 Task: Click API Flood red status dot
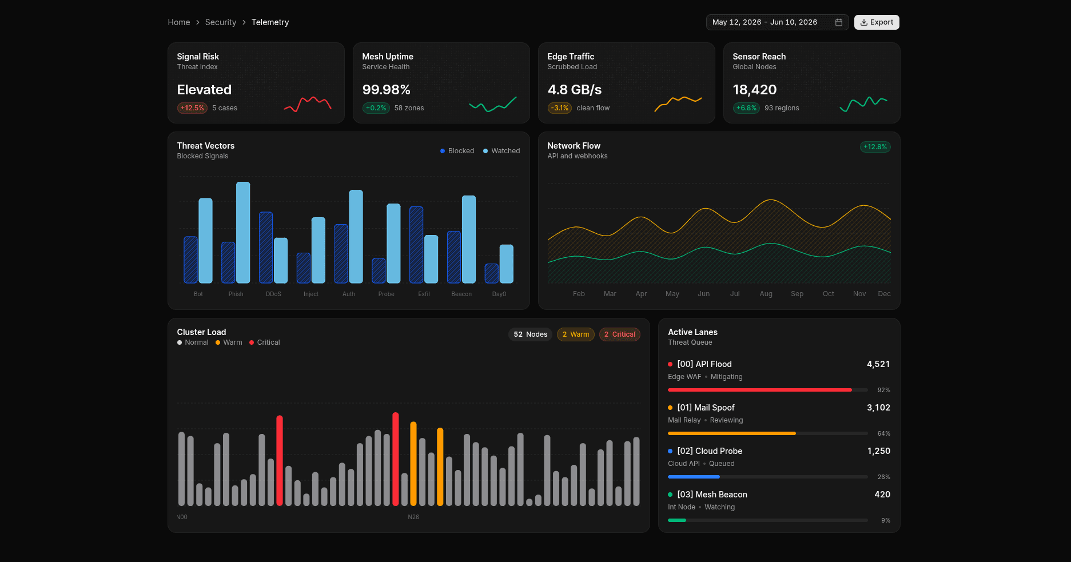click(x=670, y=364)
